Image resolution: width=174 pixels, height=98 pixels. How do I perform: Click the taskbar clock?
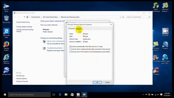pos(167,94)
